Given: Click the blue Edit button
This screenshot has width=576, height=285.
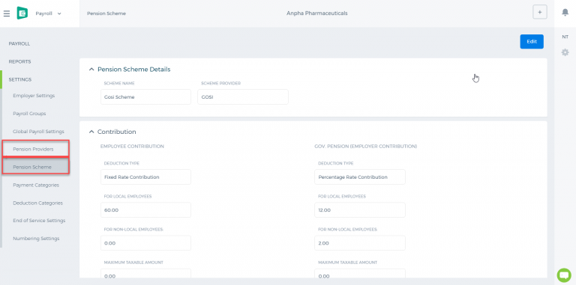Looking at the screenshot, I should click(532, 41).
